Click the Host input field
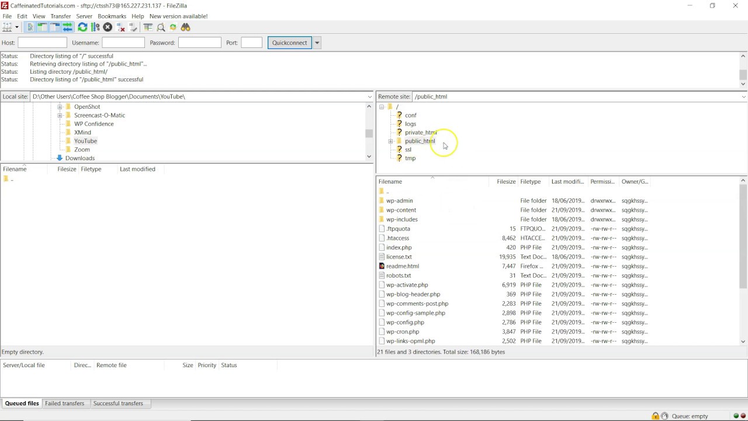The image size is (748, 421). [x=43, y=43]
